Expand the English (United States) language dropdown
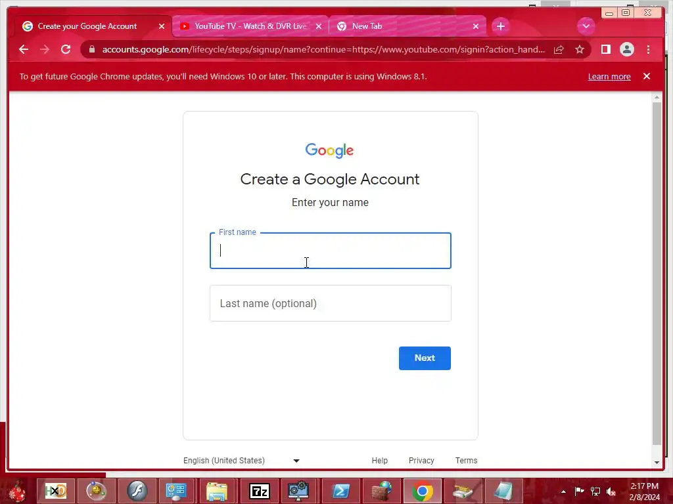The width and height of the screenshot is (673, 504). tap(242, 460)
